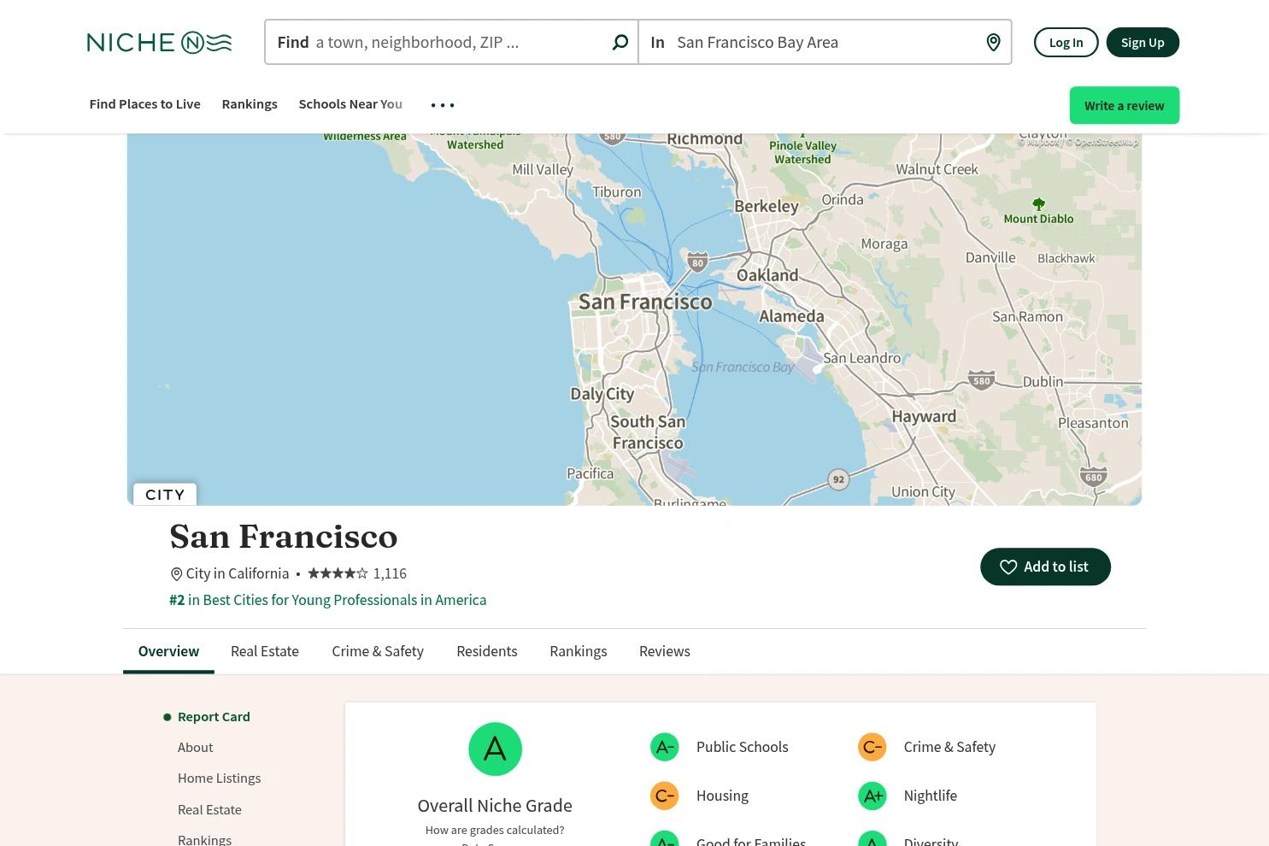Click the CITY tag on the map
The width and height of the screenshot is (1269, 846).
pos(165,494)
